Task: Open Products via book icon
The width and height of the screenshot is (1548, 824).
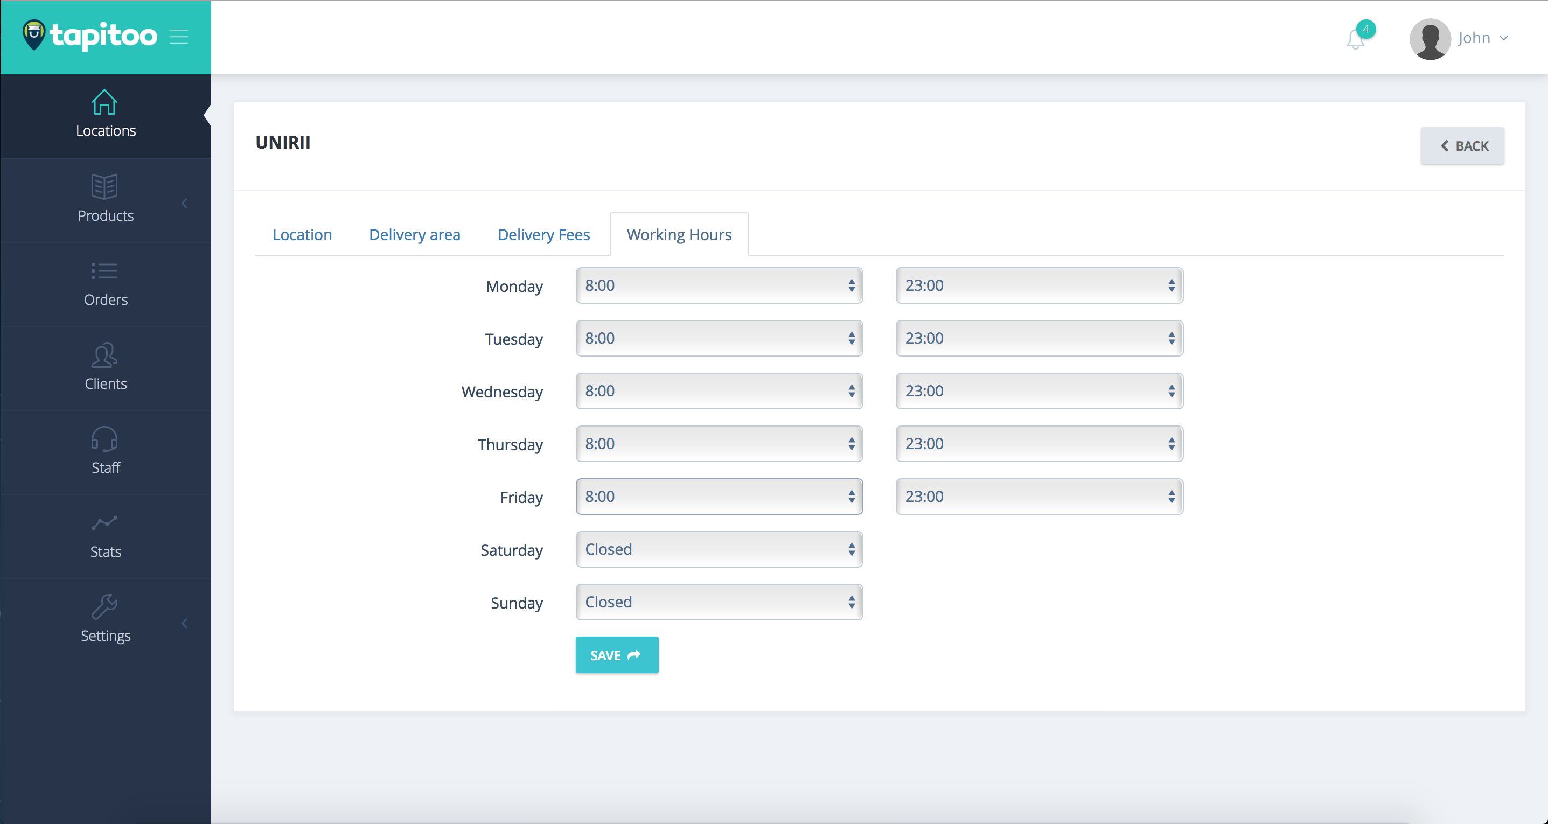Action: [104, 187]
